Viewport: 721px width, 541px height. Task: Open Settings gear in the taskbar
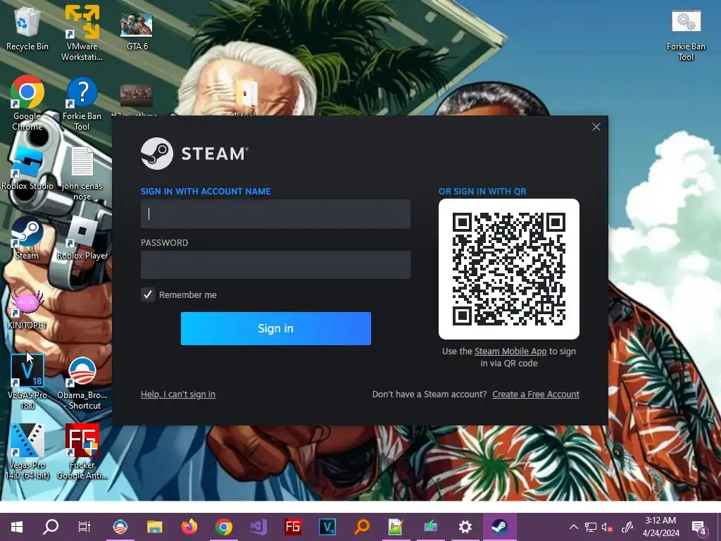coord(465,526)
